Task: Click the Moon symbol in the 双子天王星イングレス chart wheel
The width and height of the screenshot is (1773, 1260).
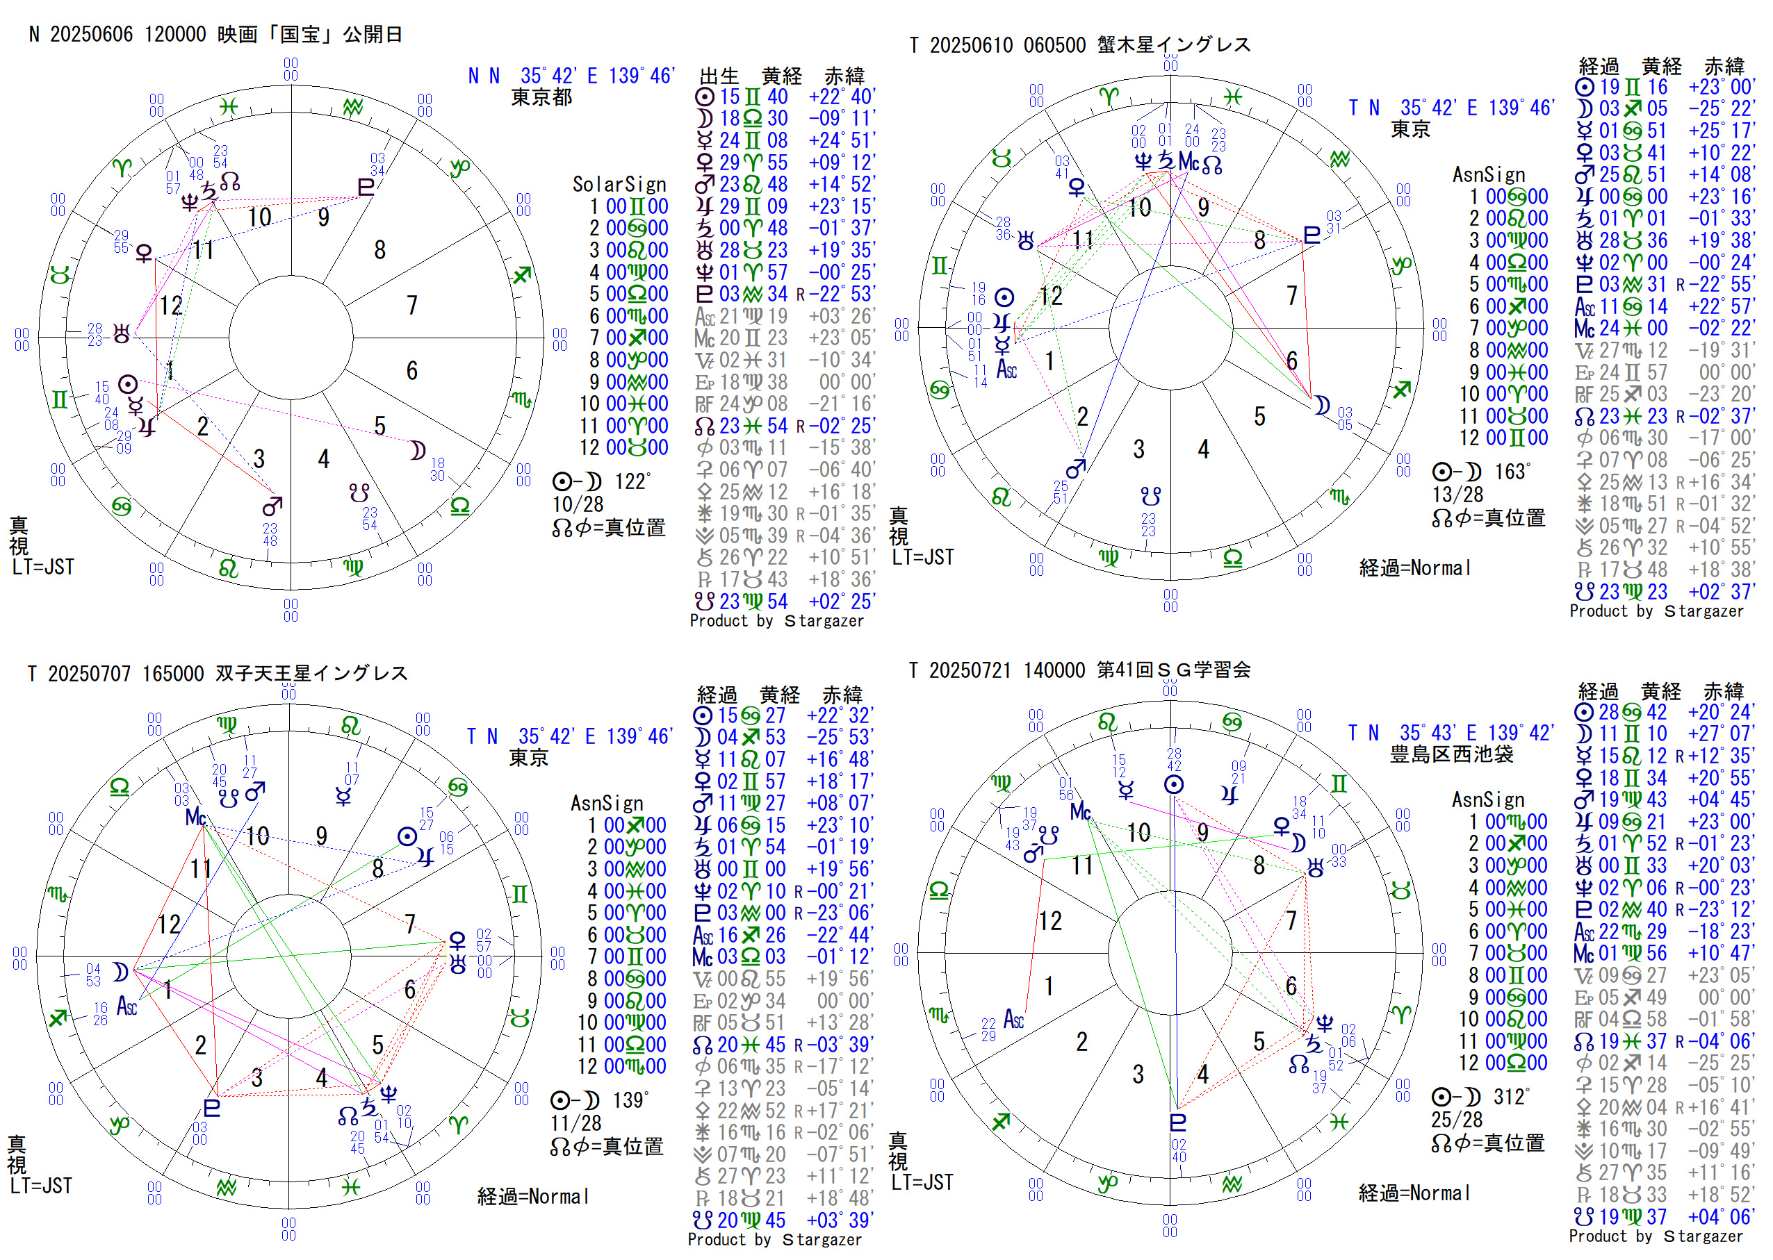Action: click(120, 972)
